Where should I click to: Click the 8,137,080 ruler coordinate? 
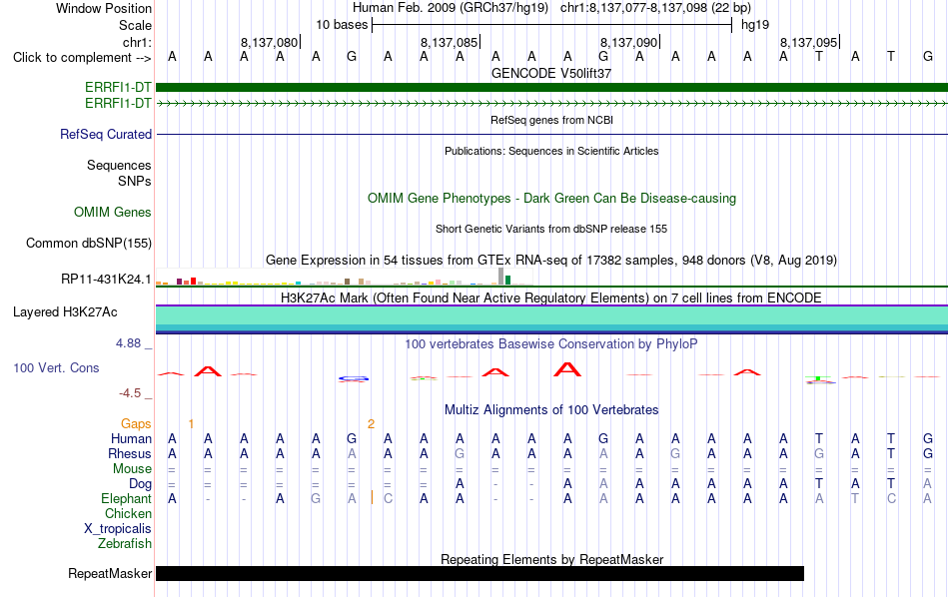(x=270, y=42)
